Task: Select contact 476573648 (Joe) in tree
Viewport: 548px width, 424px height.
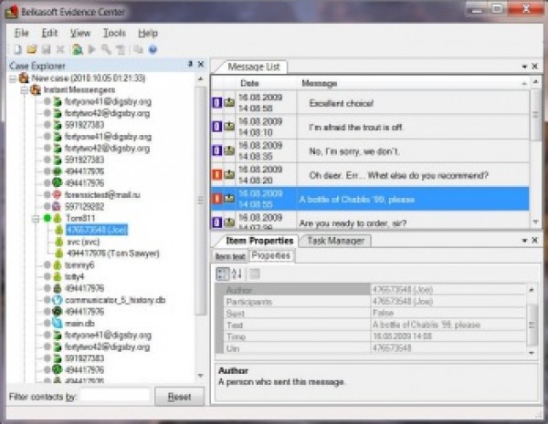Action: 97,230
